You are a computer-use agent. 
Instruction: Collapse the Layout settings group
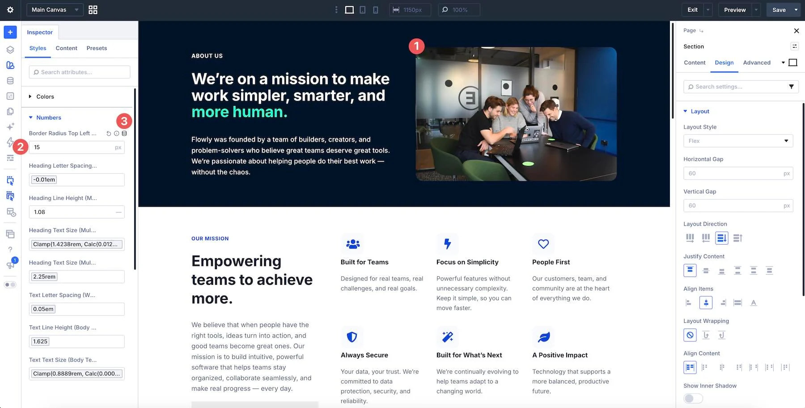point(696,112)
